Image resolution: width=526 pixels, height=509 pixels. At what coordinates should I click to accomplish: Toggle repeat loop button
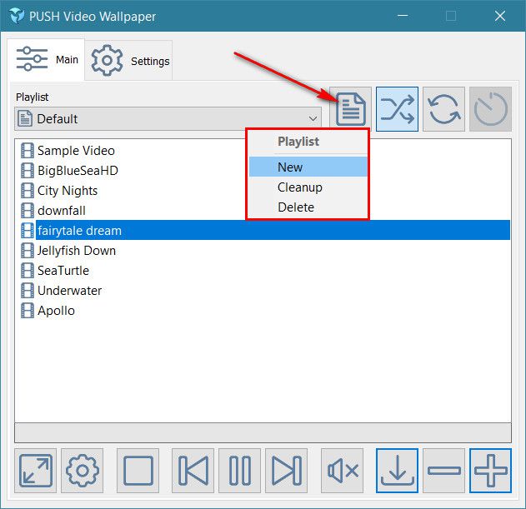coord(443,109)
